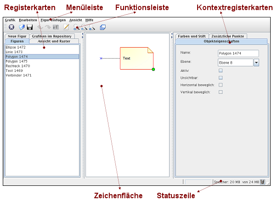Click the pencil edit icon
This screenshot has height=206, width=278.
point(66,27)
